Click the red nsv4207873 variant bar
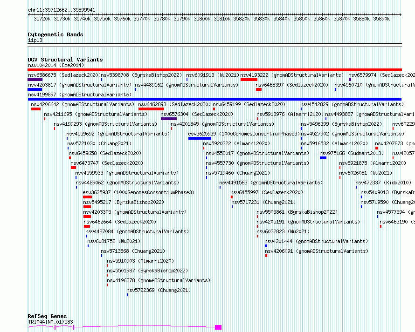Screen dimensions: 415x332 [377, 148]
